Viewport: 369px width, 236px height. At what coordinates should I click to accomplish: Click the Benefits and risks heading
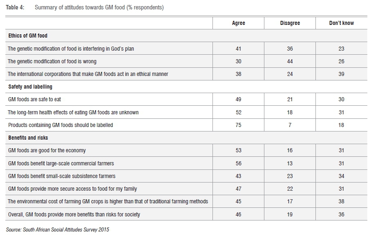(x=27, y=138)
